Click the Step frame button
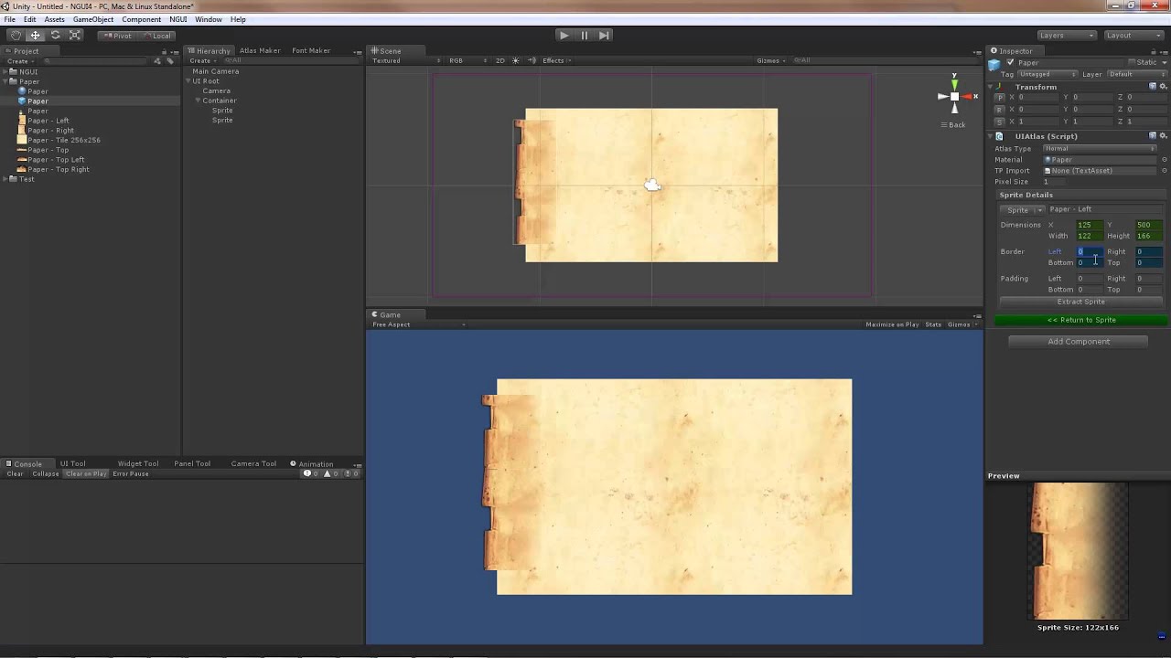 tap(604, 36)
